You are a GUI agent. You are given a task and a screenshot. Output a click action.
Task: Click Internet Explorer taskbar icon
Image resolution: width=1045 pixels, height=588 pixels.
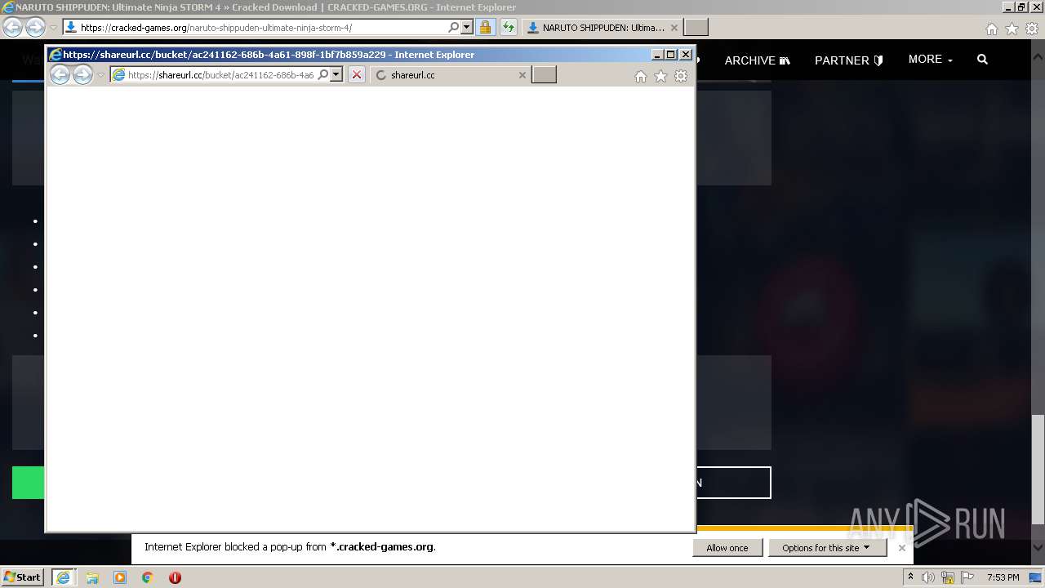tap(63, 577)
